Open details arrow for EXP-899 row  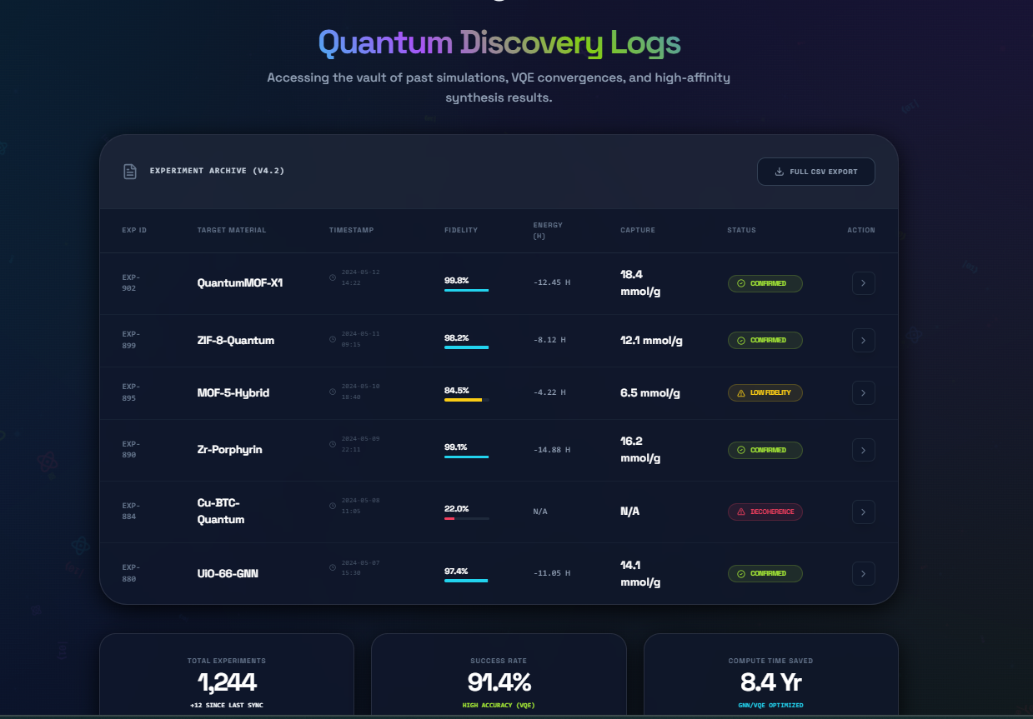click(863, 340)
